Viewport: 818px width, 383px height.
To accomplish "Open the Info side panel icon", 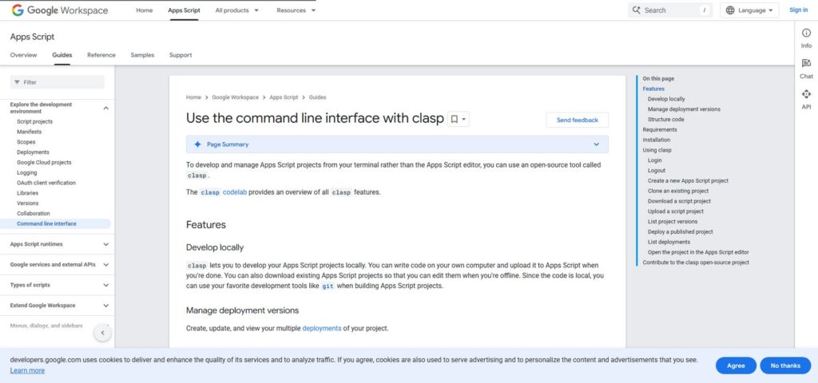I will [x=806, y=33].
